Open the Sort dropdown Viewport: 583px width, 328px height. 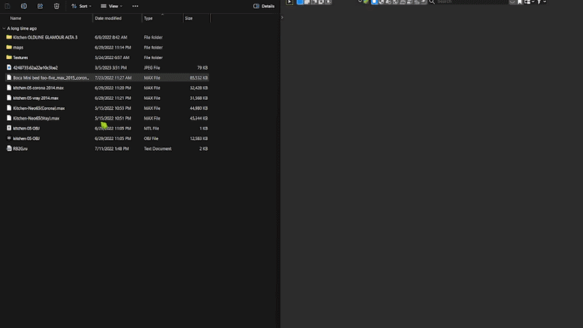pos(81,6)
